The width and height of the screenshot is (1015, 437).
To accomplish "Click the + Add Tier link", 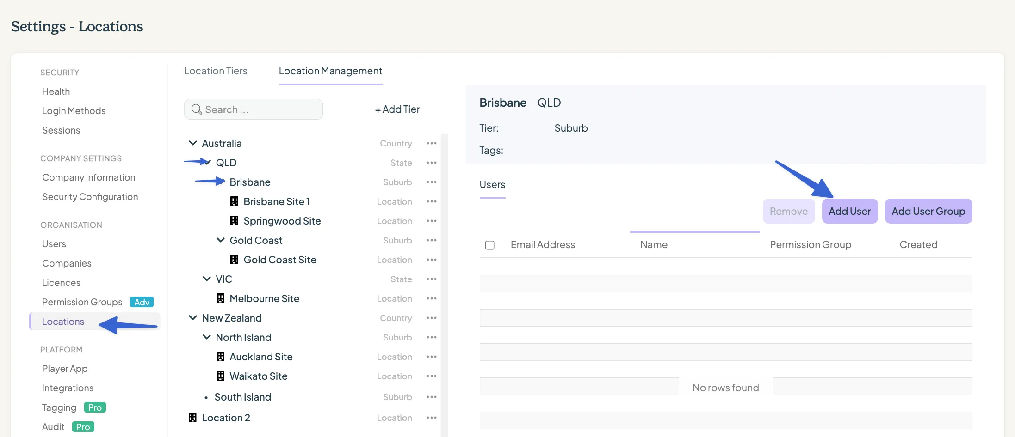I will point(397,109).
